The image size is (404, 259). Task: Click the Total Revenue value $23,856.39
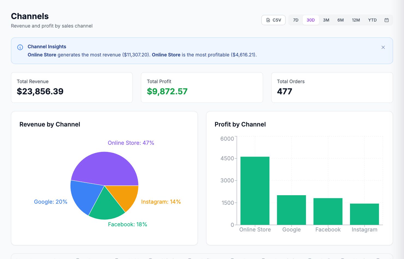[x=40, y=91]
